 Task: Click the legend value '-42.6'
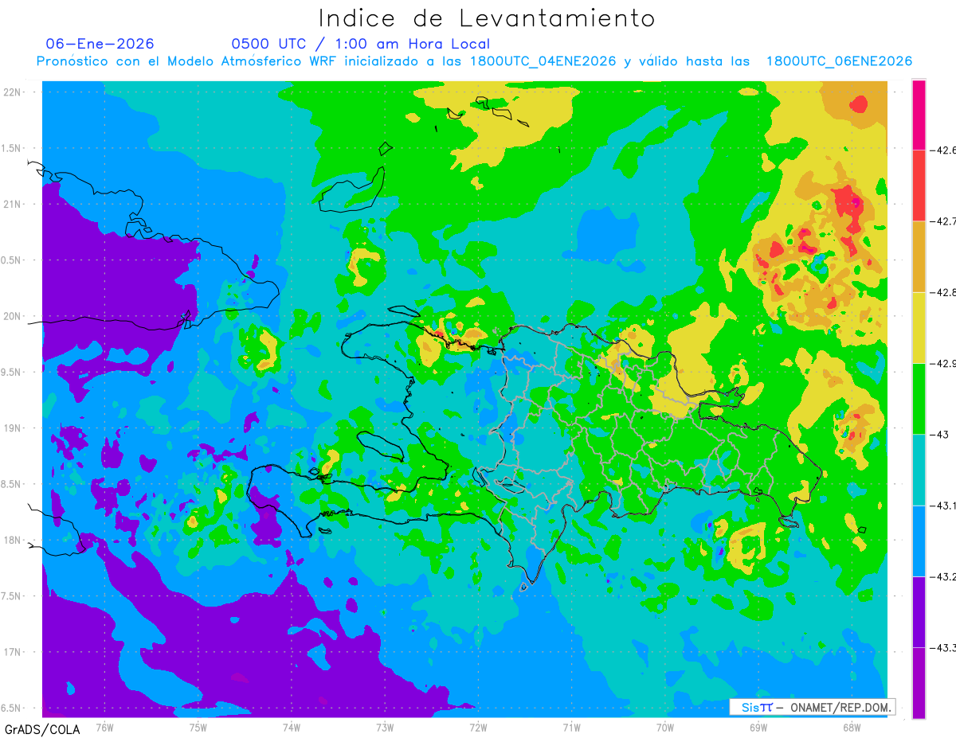943,150
